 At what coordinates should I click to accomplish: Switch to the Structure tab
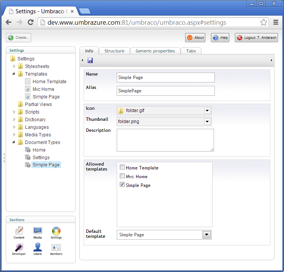pos(114,51)
